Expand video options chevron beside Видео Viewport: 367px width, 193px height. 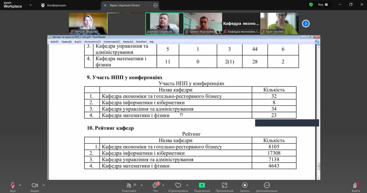tap(44, 185)
